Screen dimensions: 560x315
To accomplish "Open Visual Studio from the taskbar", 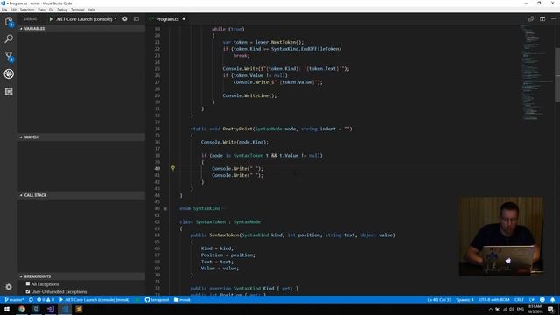I will point(51,309).
